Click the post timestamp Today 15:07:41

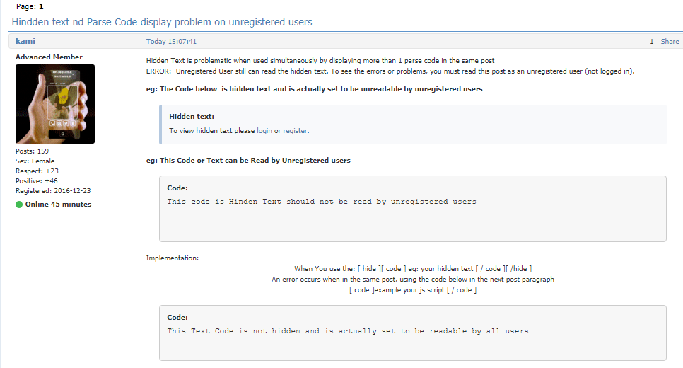(171, 42)
